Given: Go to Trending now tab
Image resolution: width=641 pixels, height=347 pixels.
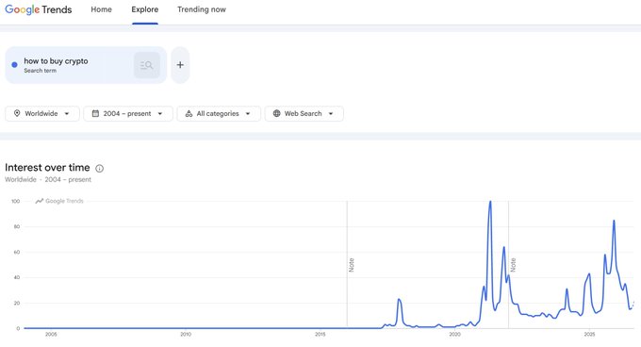Looking at the screenshot, I should [202, 9].
